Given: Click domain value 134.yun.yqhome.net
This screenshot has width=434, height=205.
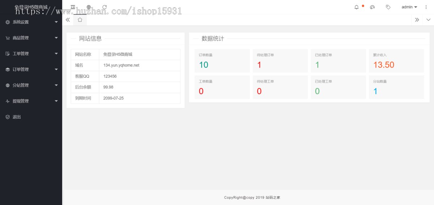Looking at the screenshot, I should pos(121,65).
